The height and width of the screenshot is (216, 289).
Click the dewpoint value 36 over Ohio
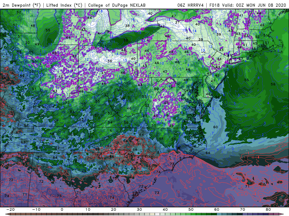tap(110, 61)
